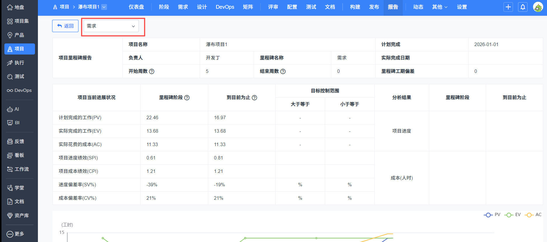The image size is (547, 242).
Task: Click help icon next to 开始周数
Action: tap(152, 71)
